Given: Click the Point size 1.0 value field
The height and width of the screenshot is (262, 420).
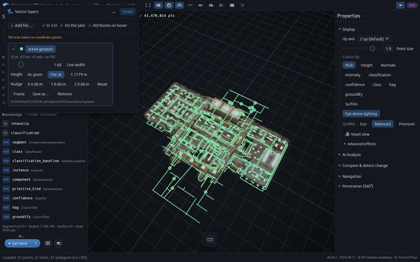Looking at the screenshot, I should pyautogui.click(x=388, y=49).
